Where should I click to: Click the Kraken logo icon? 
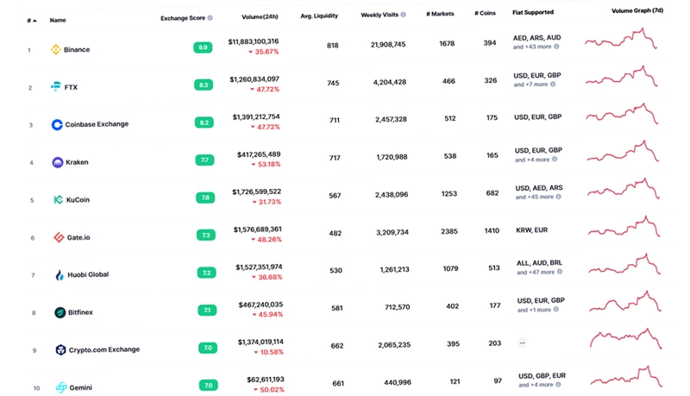[x=58, y=162]
